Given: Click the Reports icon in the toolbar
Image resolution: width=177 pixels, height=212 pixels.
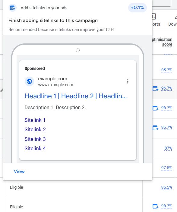Looking at the screenshot, I should (x=154, y=17).
